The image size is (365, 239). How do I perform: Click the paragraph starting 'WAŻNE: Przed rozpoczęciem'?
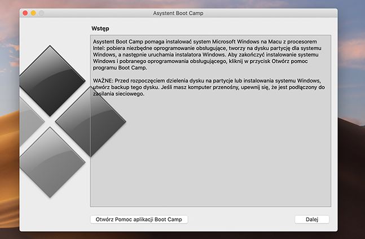point(209,87)
